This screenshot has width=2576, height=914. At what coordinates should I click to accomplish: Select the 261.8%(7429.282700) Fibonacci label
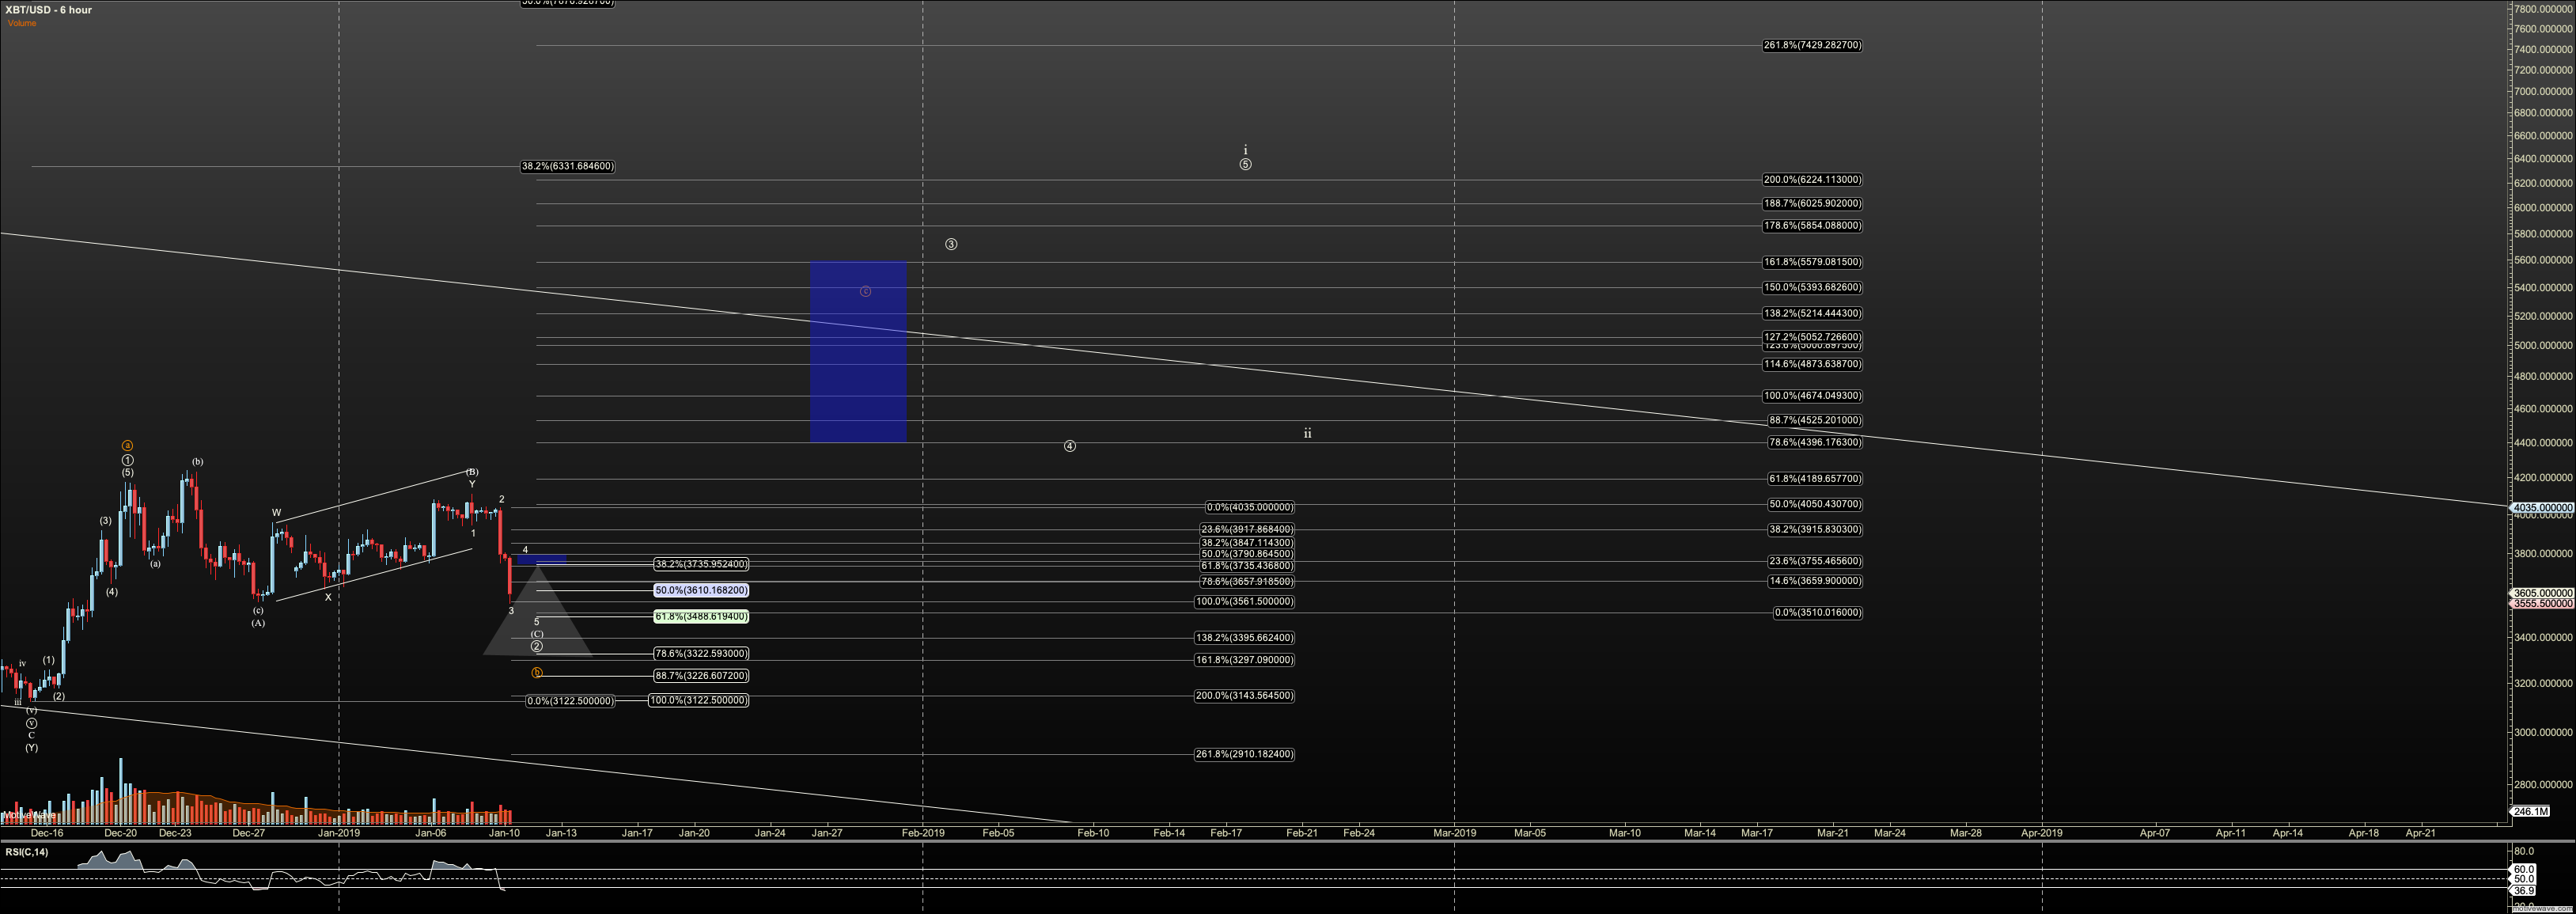pos(1812,45)
